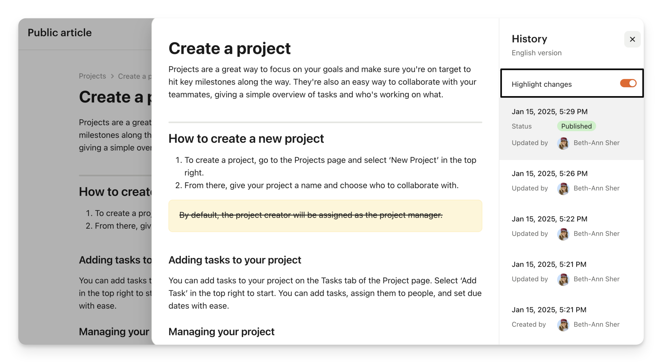Click the 'Managing your project' heading in preview
The height and width of the screenshot is (363, 662).
tap(221, 332)
